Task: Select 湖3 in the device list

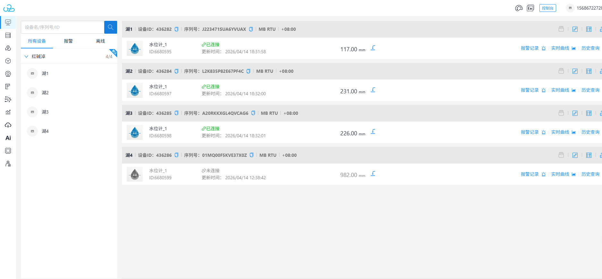Action: click(x=45, y=112)
